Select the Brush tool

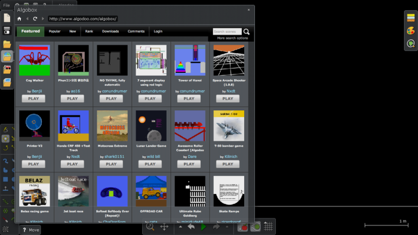[5, 161]
